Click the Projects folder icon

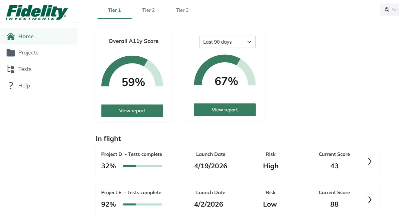(x=11, y=53)
